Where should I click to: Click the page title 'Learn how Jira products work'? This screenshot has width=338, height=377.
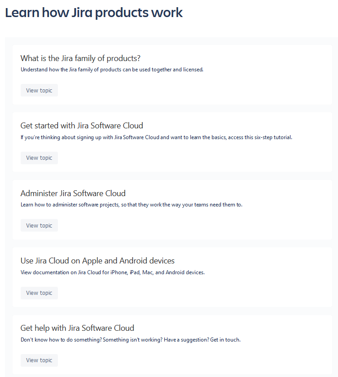94,13
